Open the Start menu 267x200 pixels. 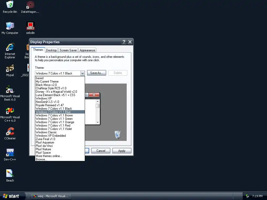click(x=11, y=196)
